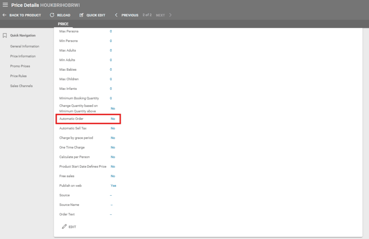Navigate to Promo Prices section
The width and height of the screenshot is (369, 239).
click(x=20, y=66)
